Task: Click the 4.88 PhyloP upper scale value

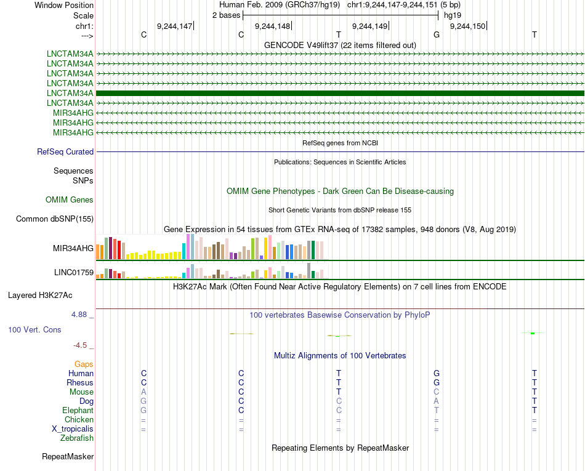Action: tap(79, 315)
